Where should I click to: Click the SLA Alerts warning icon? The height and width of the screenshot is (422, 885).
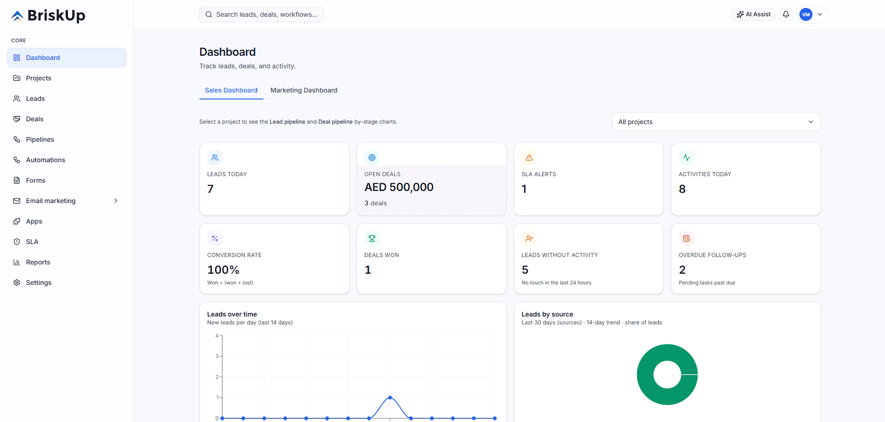529,158
